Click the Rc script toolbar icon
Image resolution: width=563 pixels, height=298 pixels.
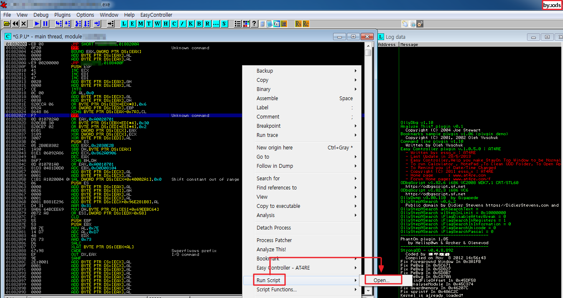[306, 24]
